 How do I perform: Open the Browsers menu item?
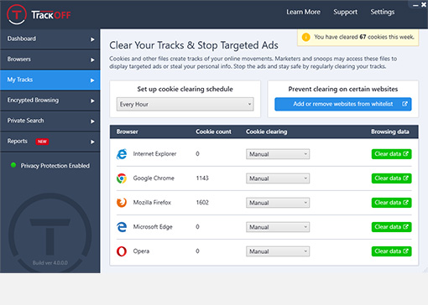tap(50, 59)
